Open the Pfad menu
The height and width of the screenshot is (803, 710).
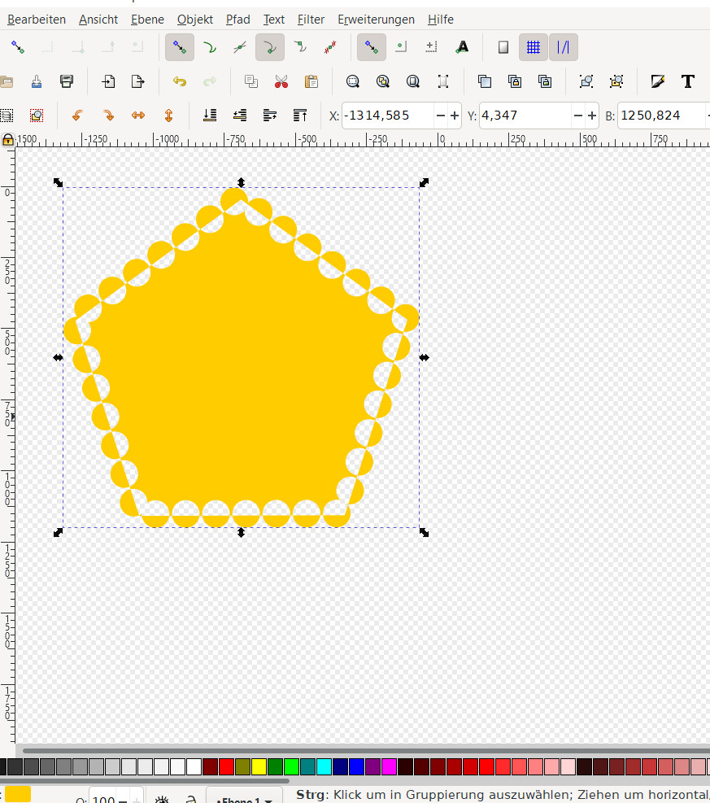click(237, 20)
